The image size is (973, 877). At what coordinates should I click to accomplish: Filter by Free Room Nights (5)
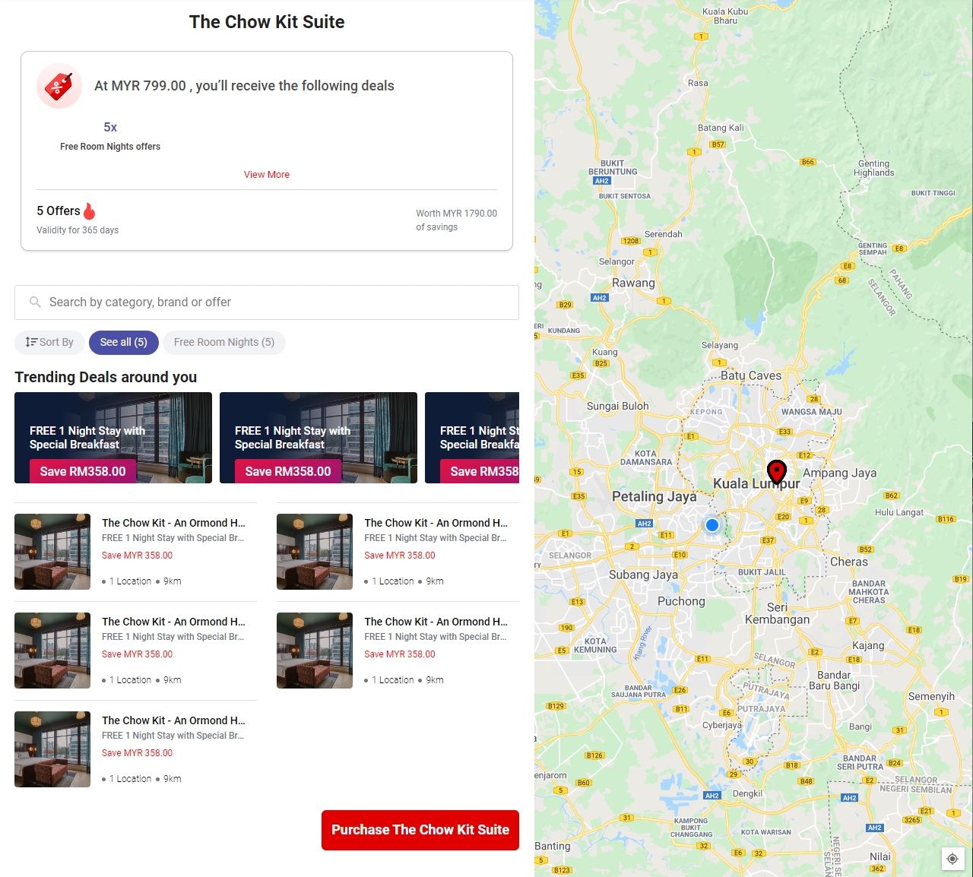click(223, 343)
